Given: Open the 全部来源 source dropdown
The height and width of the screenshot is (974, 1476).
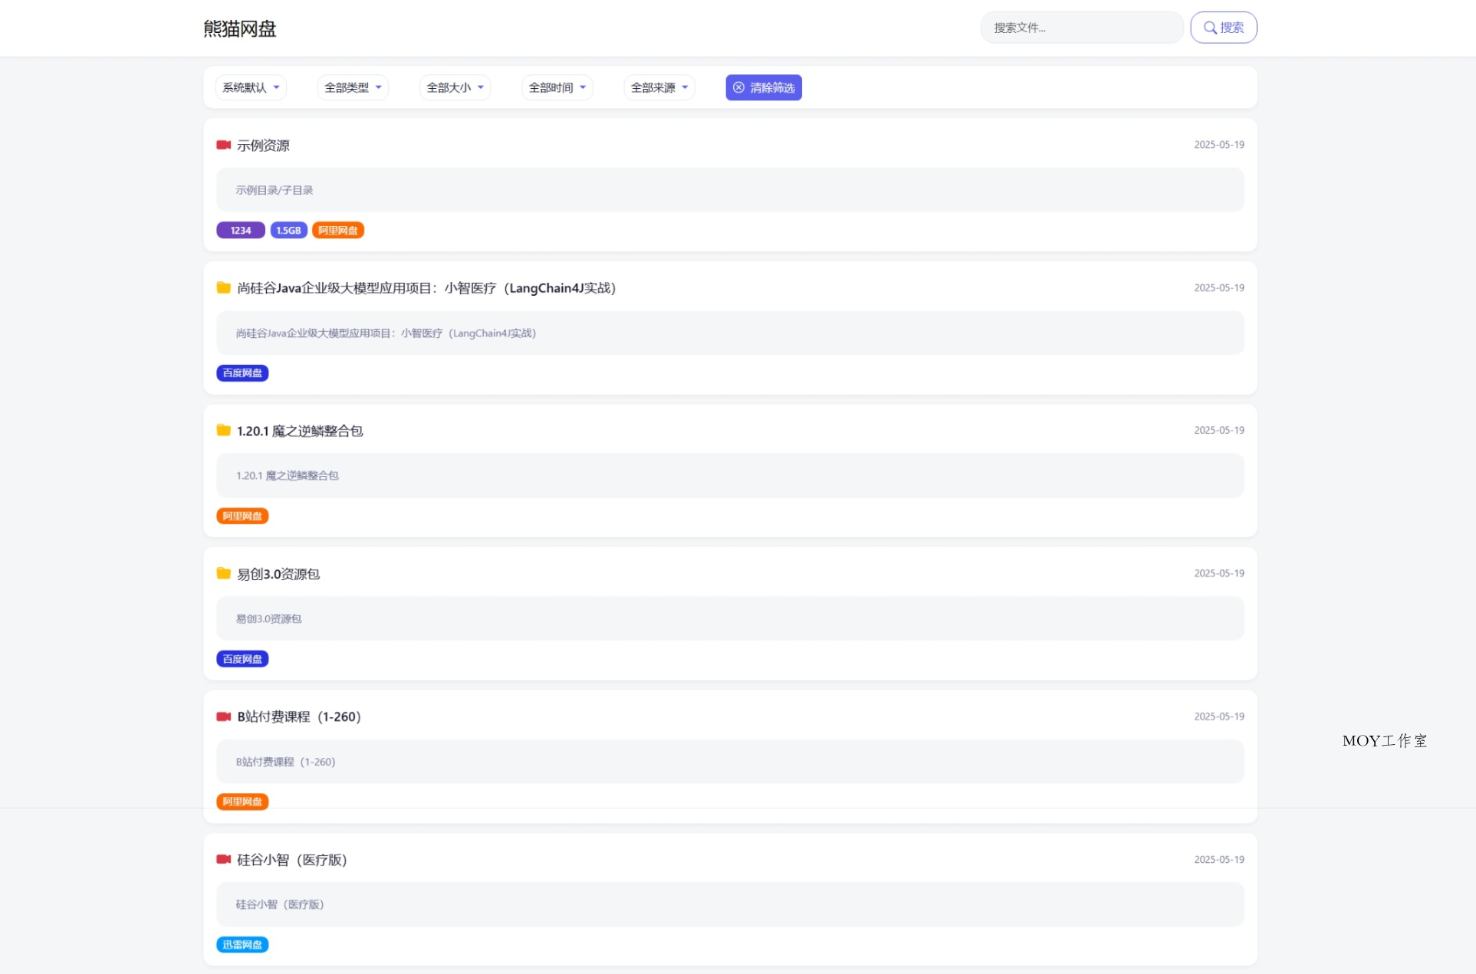Looking at the screenshot, I should tap(659, 87).
